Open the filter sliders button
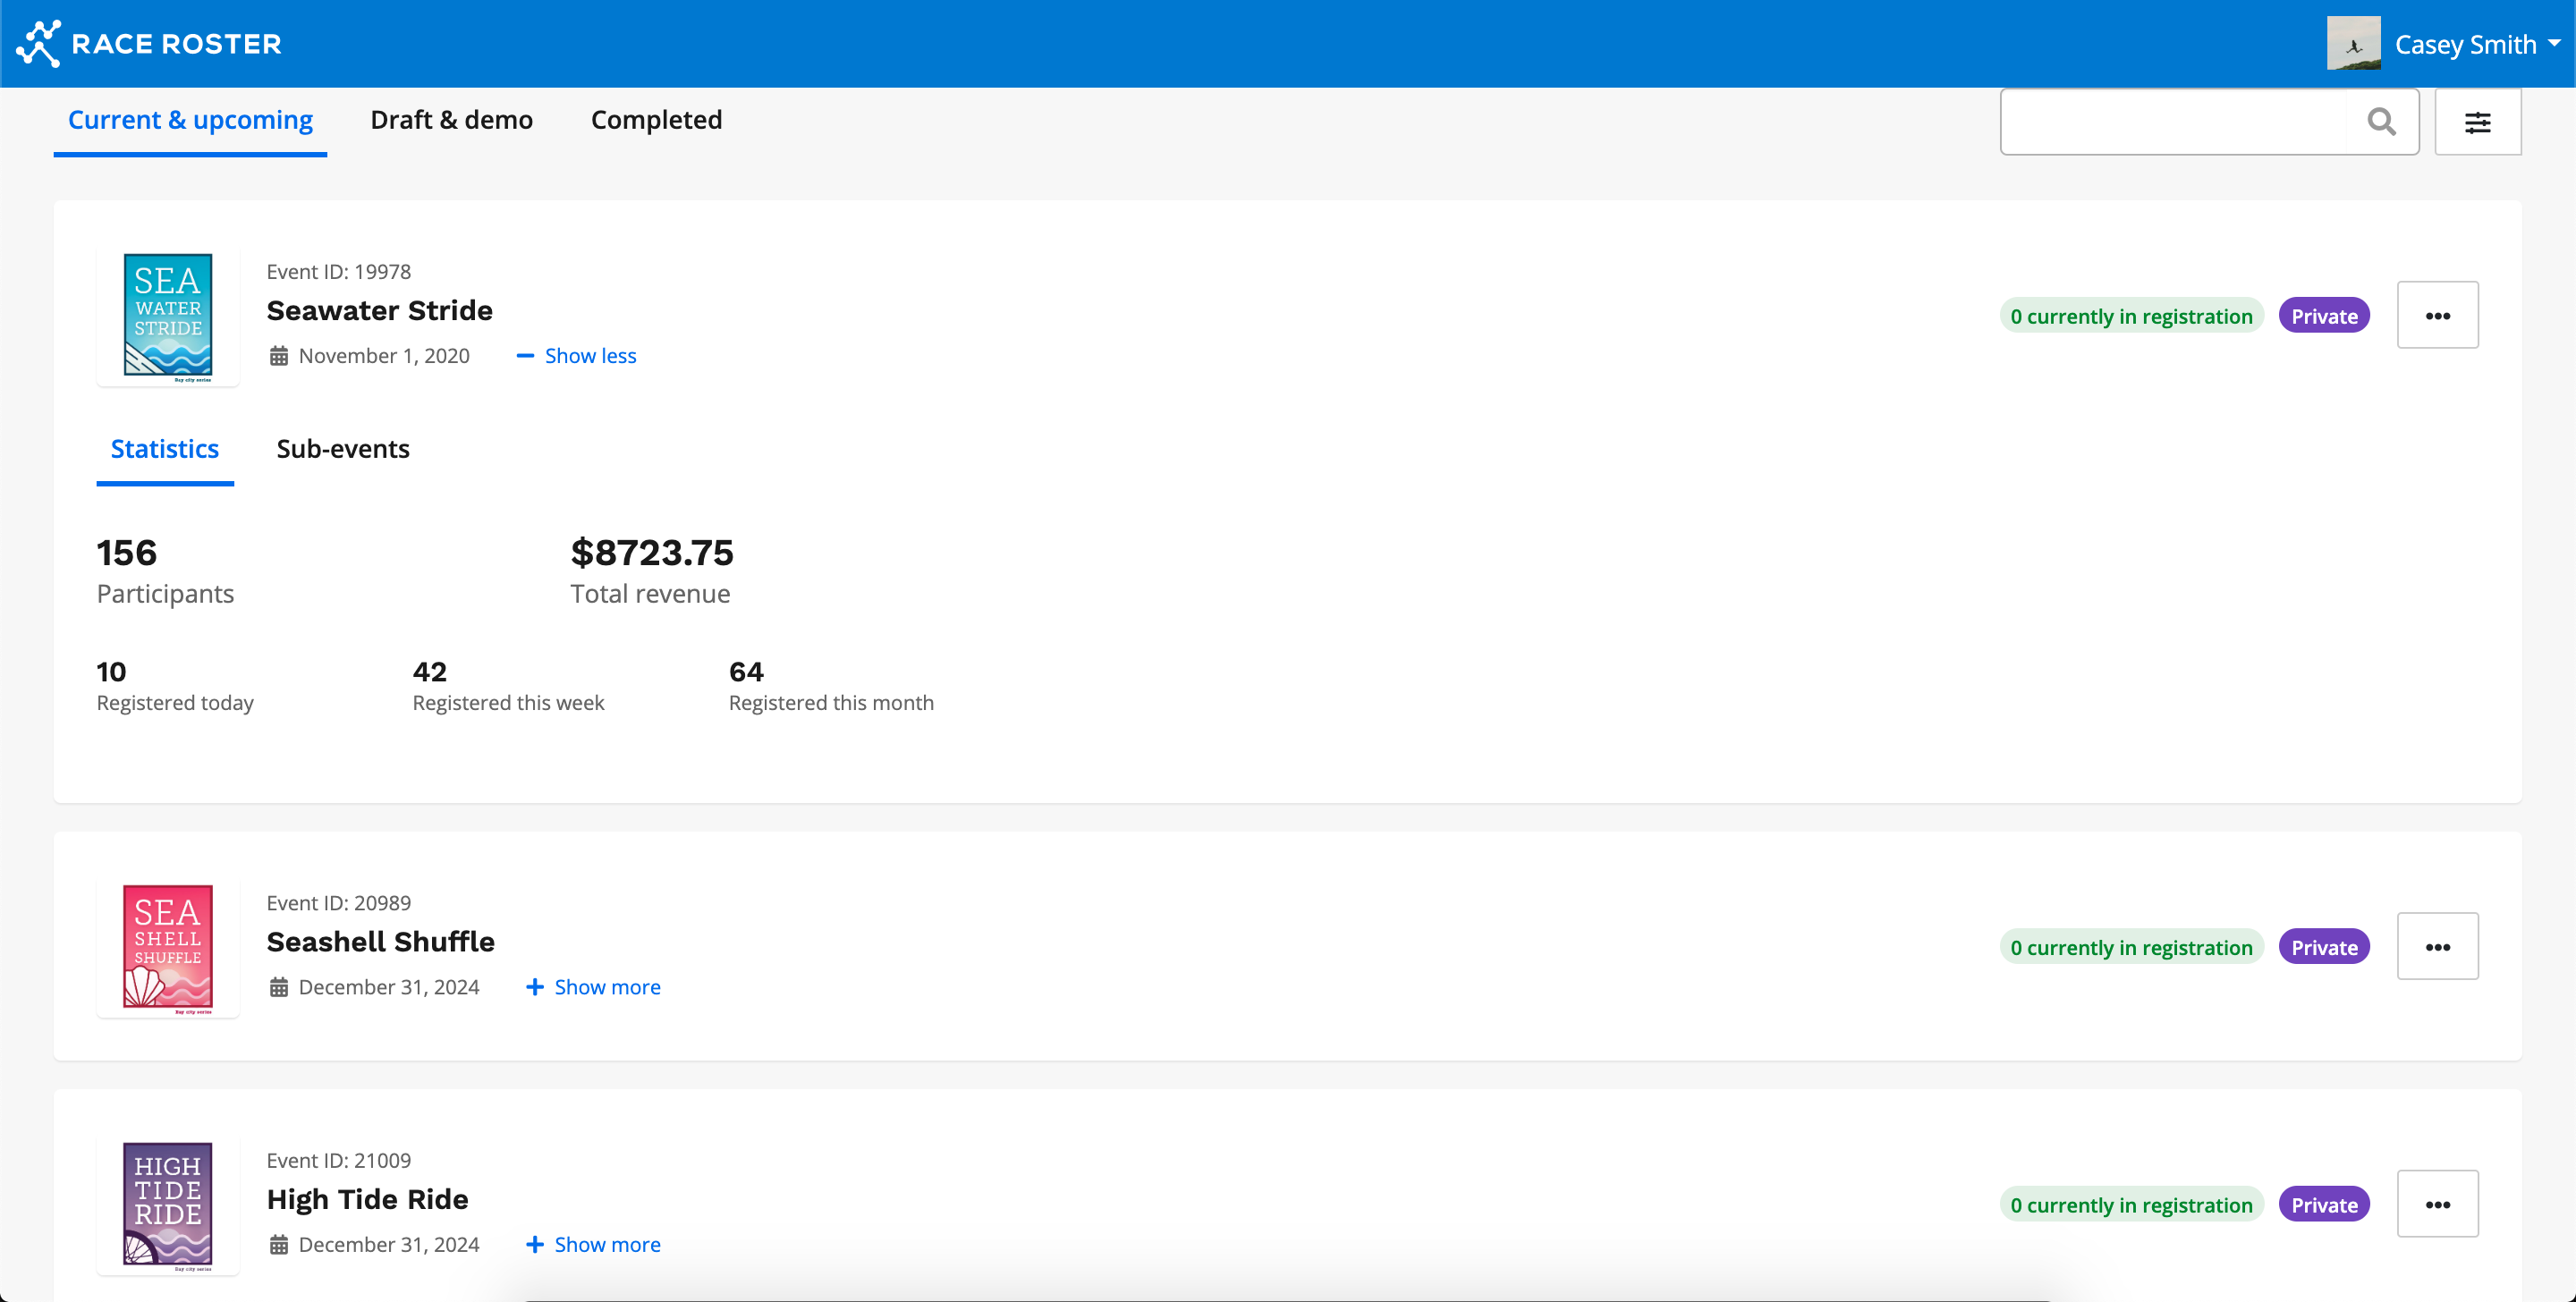Viewport: 2576px width, 1302px height. pos(2477,122)
